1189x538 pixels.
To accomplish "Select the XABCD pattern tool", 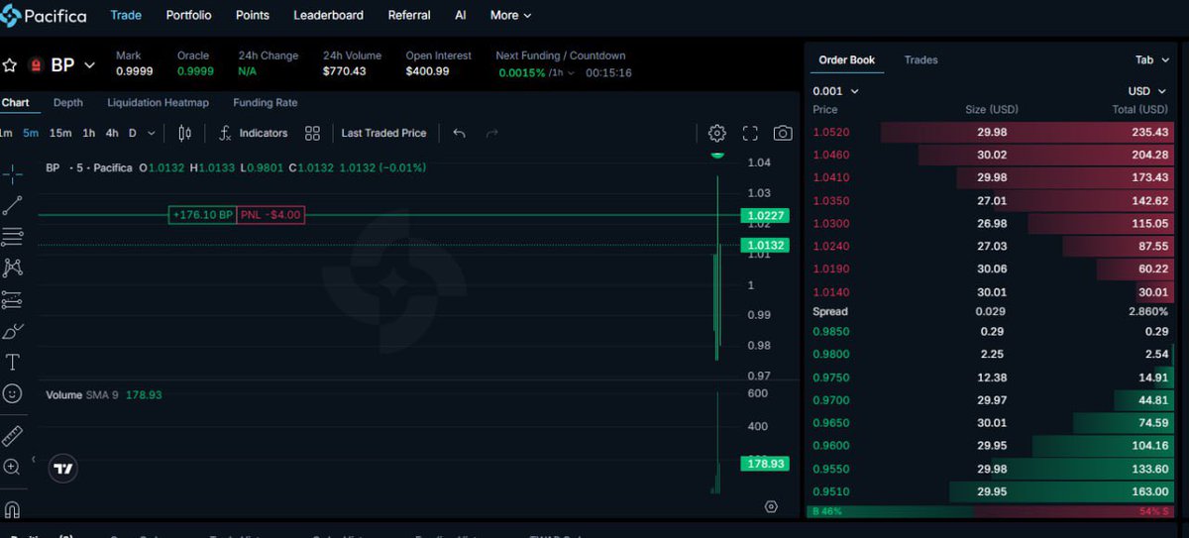I will [13, 268].
